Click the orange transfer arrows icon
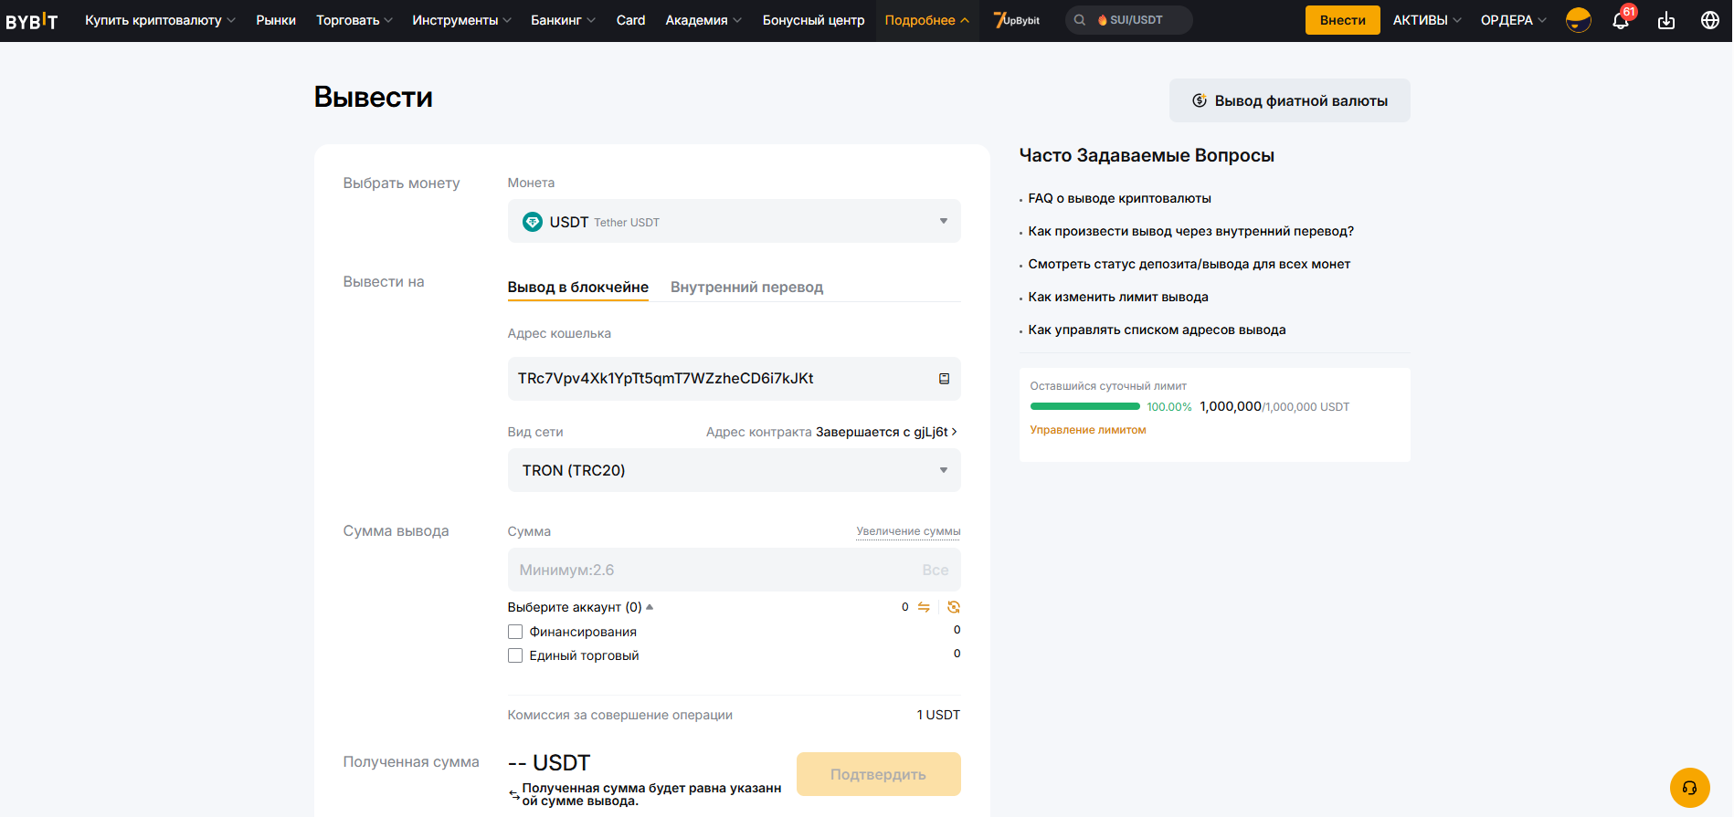The height and width of the screenshot is (817, 1734). pos(924,607)
